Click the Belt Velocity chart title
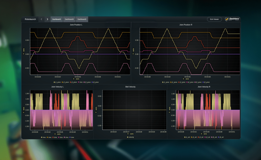The image size is (261, 160). click(x=130, y=87)
